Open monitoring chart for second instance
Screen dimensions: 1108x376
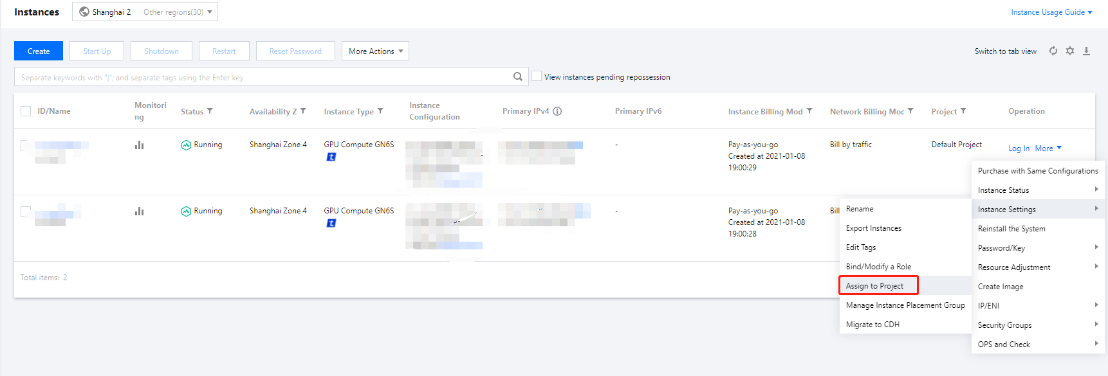point(139,211)
